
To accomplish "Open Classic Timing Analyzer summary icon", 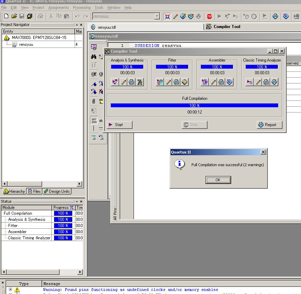I will click(274, 82).
